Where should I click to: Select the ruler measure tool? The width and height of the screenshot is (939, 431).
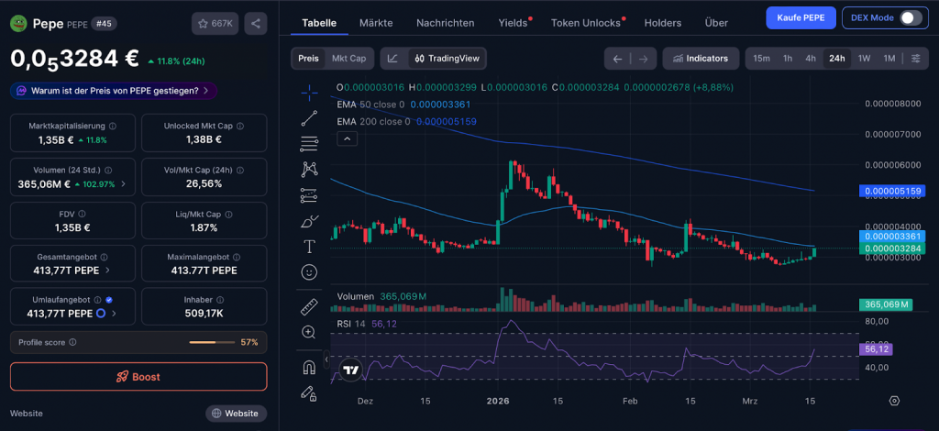tap(309, 307)
